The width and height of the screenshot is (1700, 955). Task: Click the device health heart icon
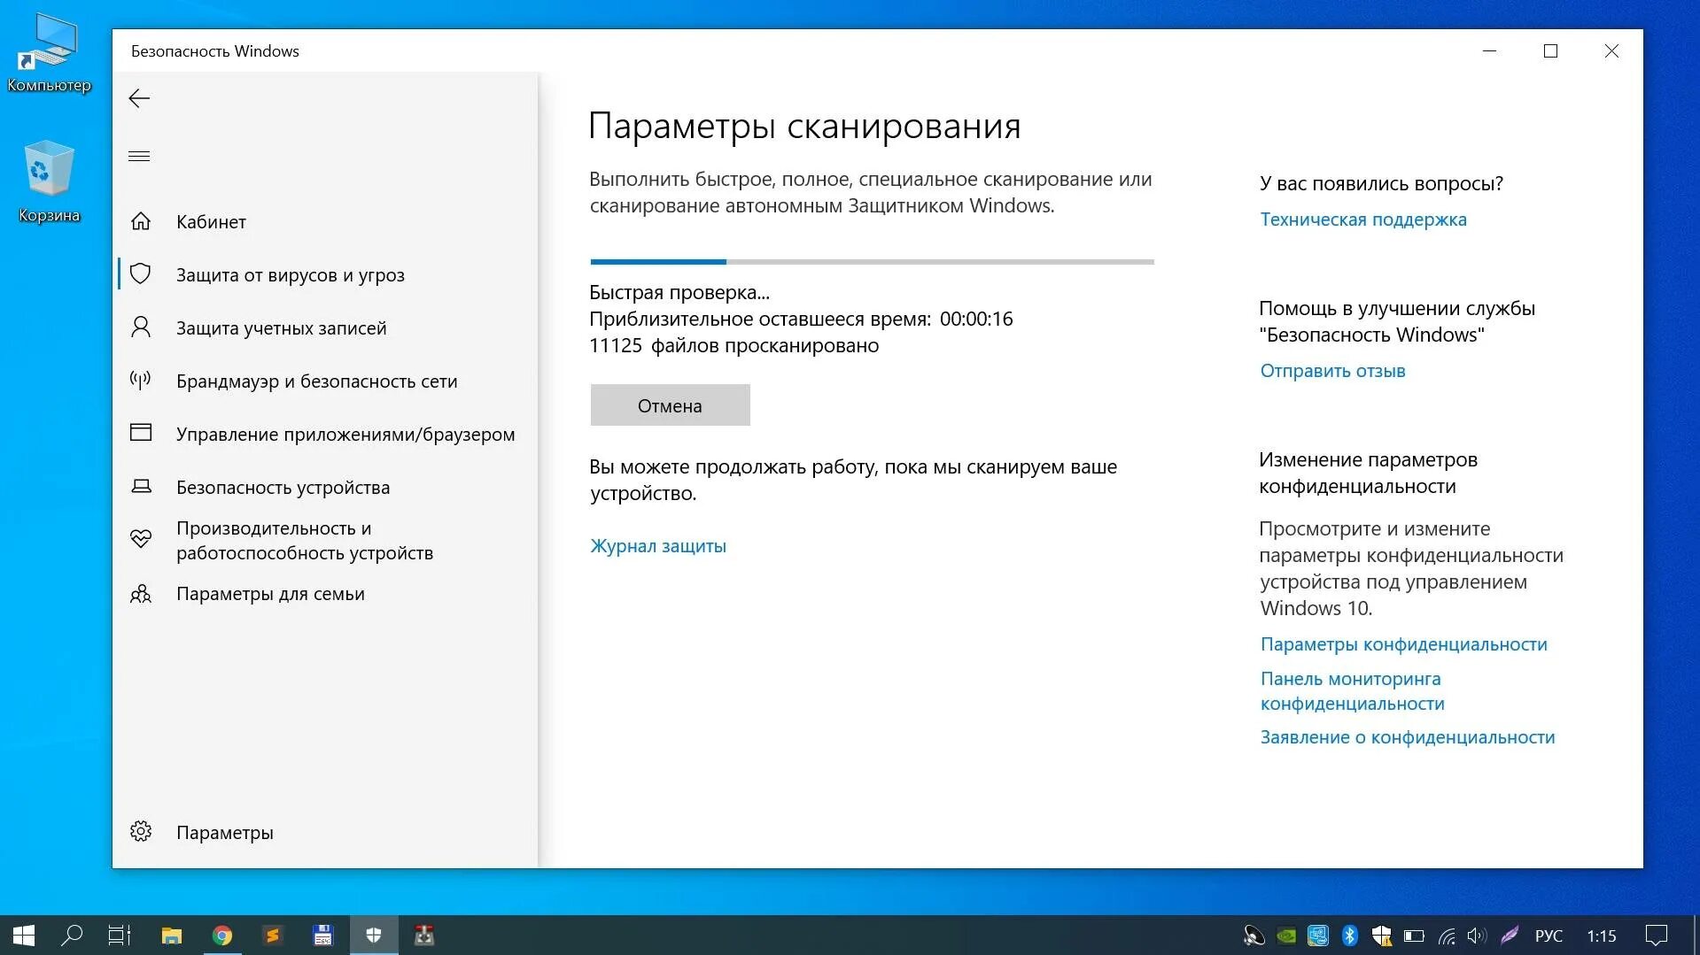click(x=141, y=539)
